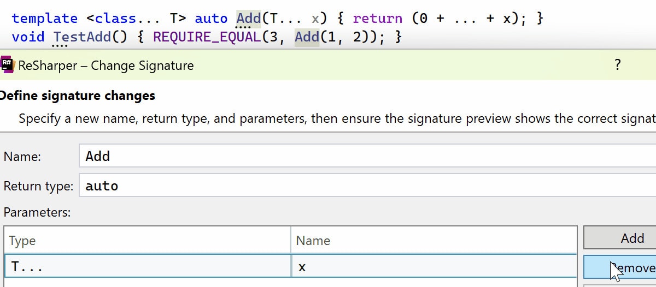Click the ReSharper logo in dialog title
Image resolution: width=656 pixels, height=287 pixels.
click(x=8, y=65)
